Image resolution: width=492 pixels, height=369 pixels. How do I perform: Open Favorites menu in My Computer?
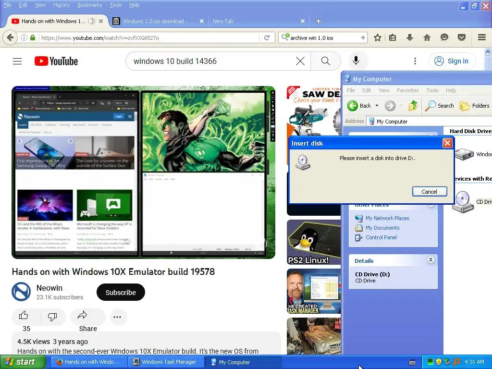[x=407, y=90]
